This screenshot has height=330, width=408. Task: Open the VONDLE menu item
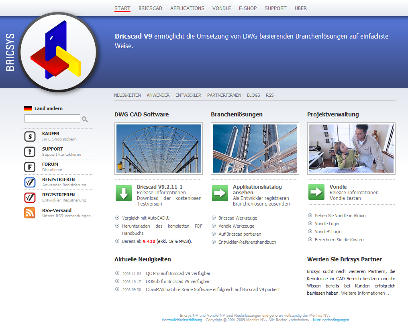(x=221, y=8)
